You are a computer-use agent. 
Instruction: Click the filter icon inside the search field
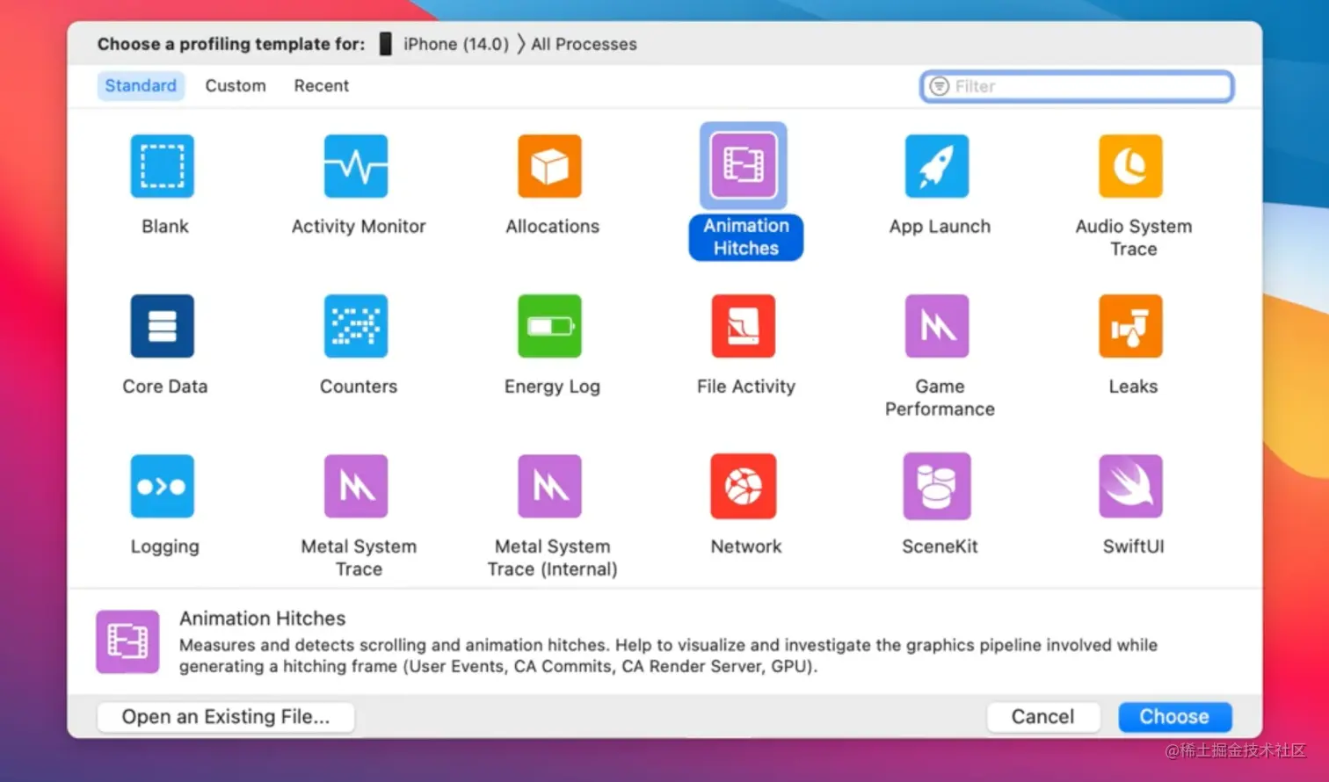pos(940,86)
